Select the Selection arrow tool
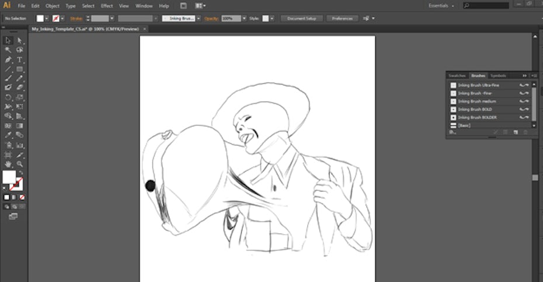This screenshot has width=543, height=282. [x=8, y=41]
